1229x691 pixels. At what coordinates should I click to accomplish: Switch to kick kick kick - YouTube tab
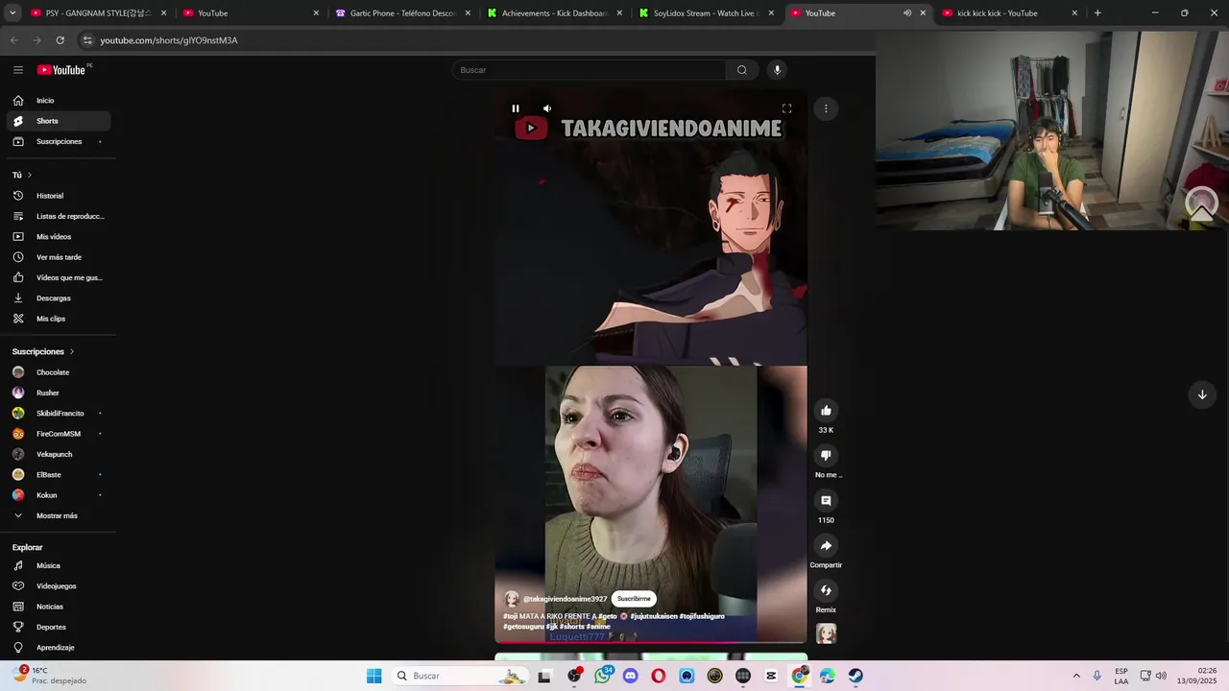1010,13
